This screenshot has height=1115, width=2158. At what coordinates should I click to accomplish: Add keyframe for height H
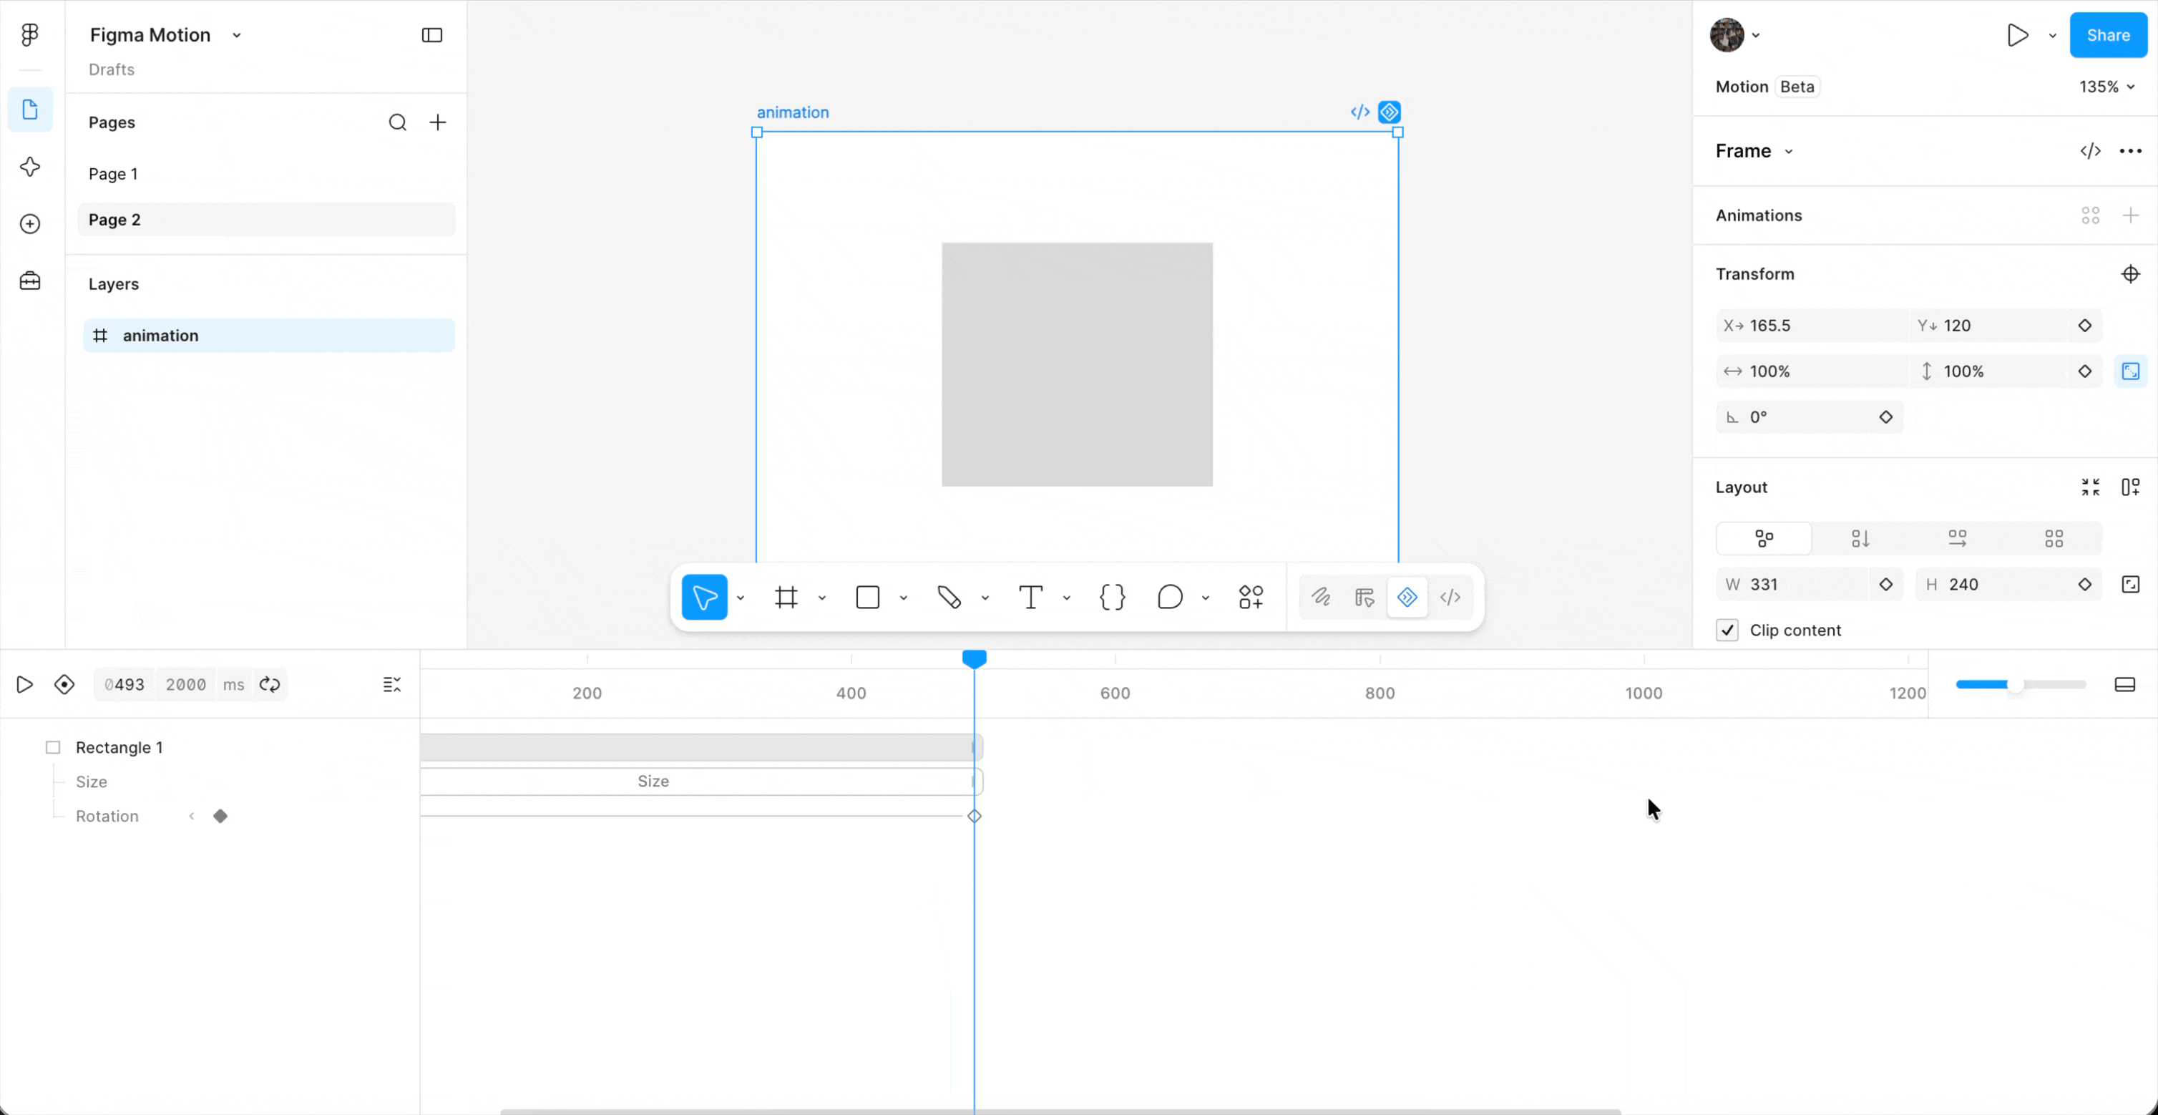2085,585
